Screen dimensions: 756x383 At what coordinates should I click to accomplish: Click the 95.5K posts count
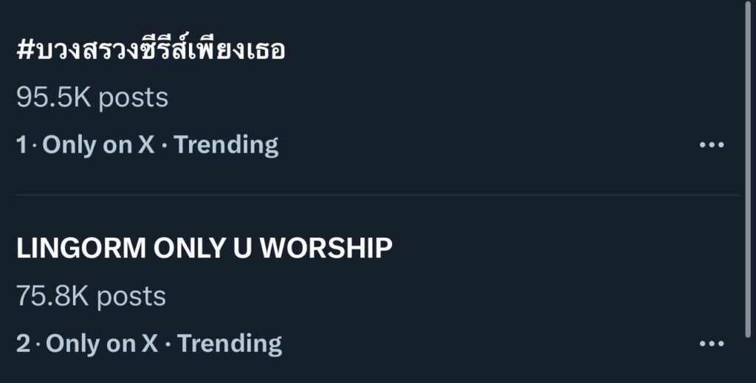click(92, 97)
